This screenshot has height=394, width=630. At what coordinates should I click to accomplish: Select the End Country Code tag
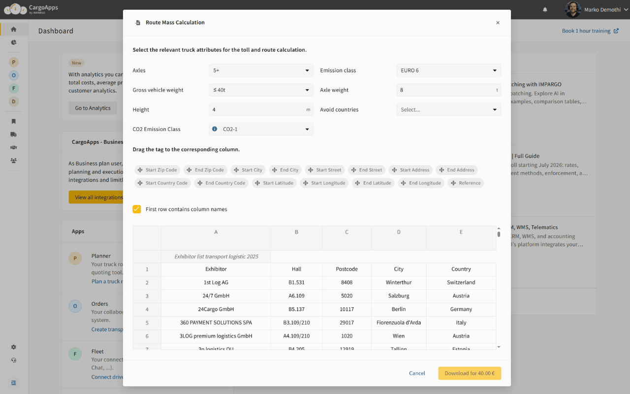click(221, 183)
